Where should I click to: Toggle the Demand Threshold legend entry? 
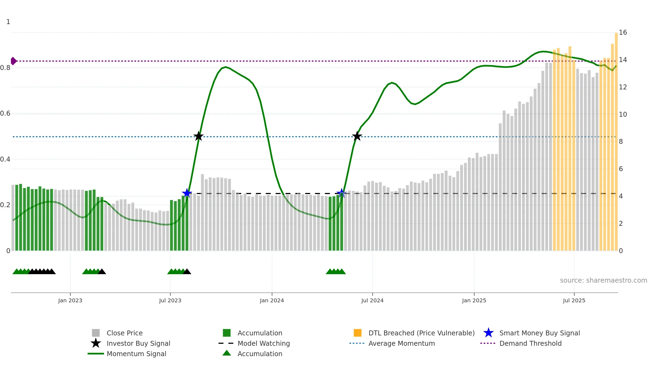click(521, 343)
